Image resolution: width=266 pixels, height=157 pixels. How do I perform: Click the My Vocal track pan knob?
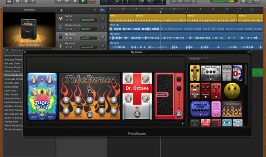102,45
